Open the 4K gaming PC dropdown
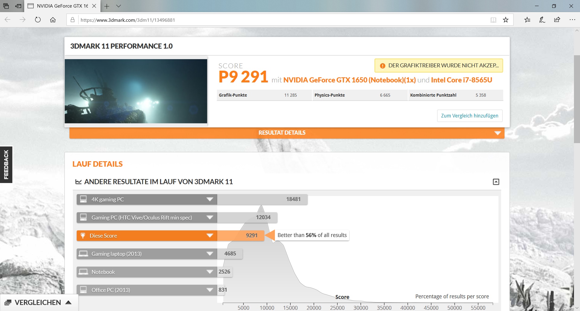580x311 pixels. (210, 199)
